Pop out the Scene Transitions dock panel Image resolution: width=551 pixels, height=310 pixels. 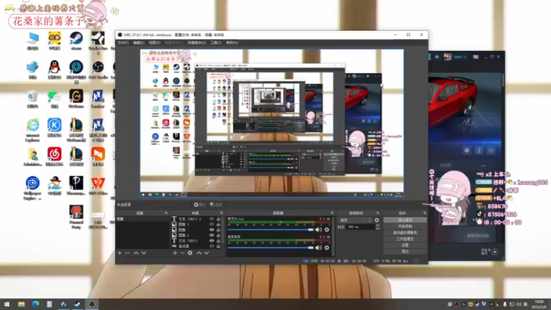pyautogui.click(x=377, y=213)
